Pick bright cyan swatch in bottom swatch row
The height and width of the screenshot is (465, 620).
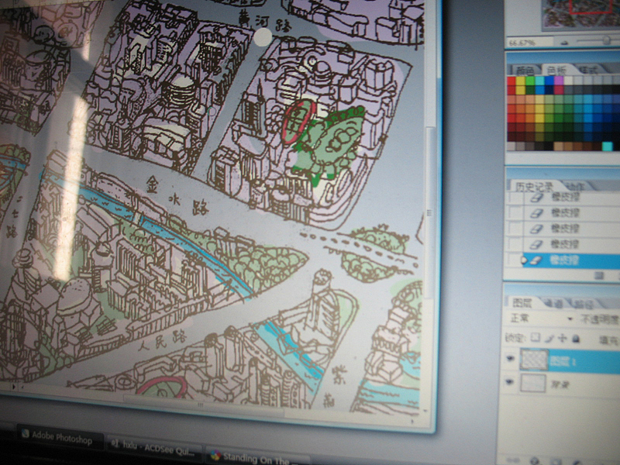(x=608, y=146)
